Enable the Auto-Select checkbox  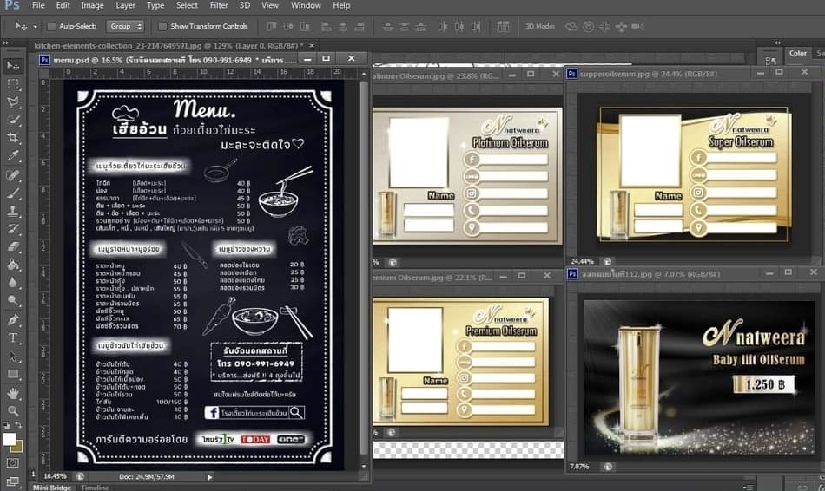click(51, 26)
